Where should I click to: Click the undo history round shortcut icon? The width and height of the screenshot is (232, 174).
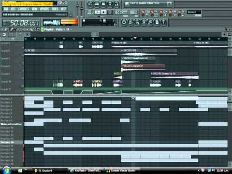pyautogui.click(x=124, y=22)
